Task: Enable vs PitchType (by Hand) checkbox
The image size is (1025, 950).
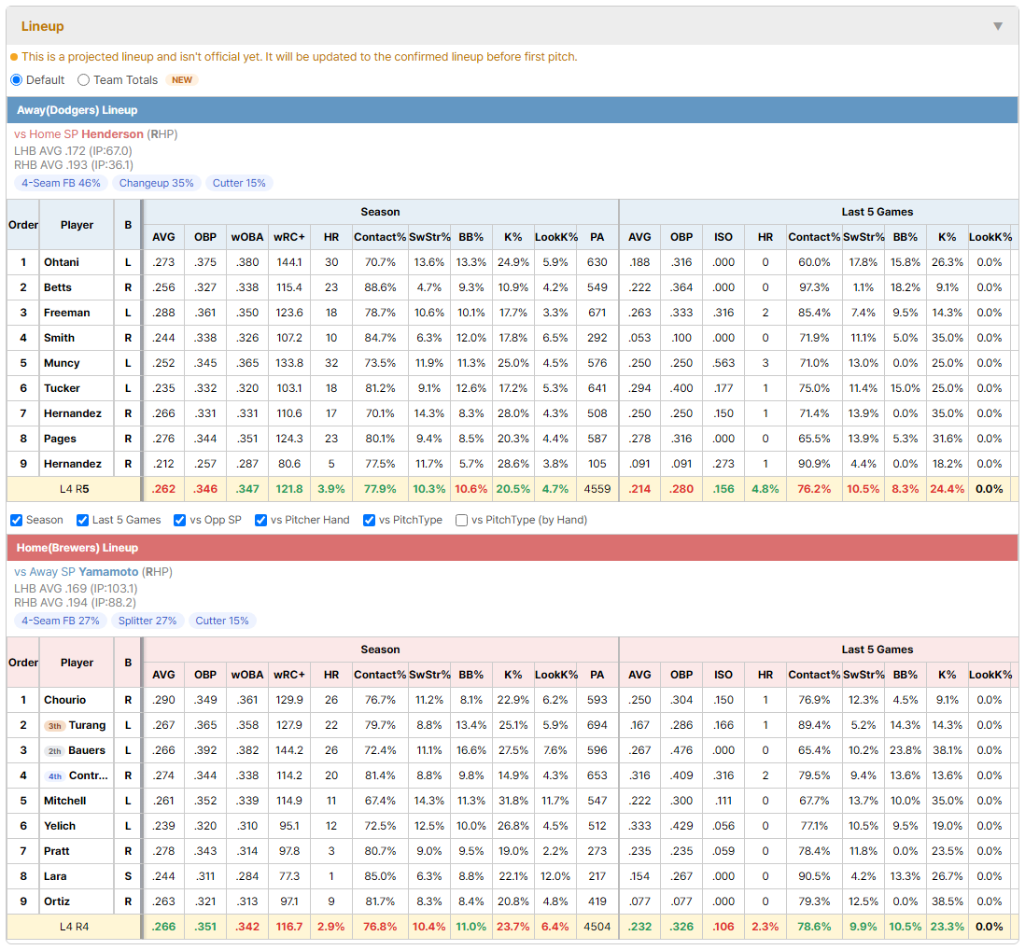Action: (461, 520)
